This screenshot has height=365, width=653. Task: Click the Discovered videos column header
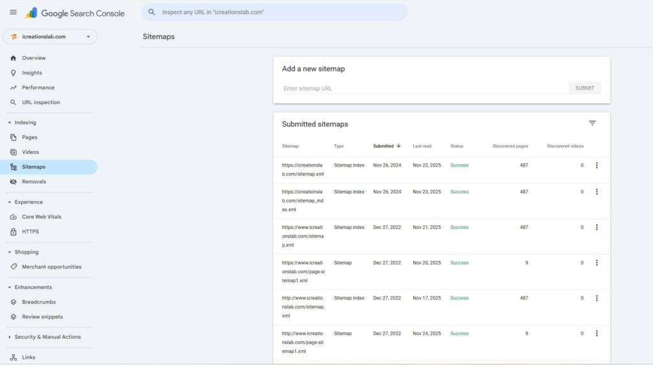tap(565, 146)
